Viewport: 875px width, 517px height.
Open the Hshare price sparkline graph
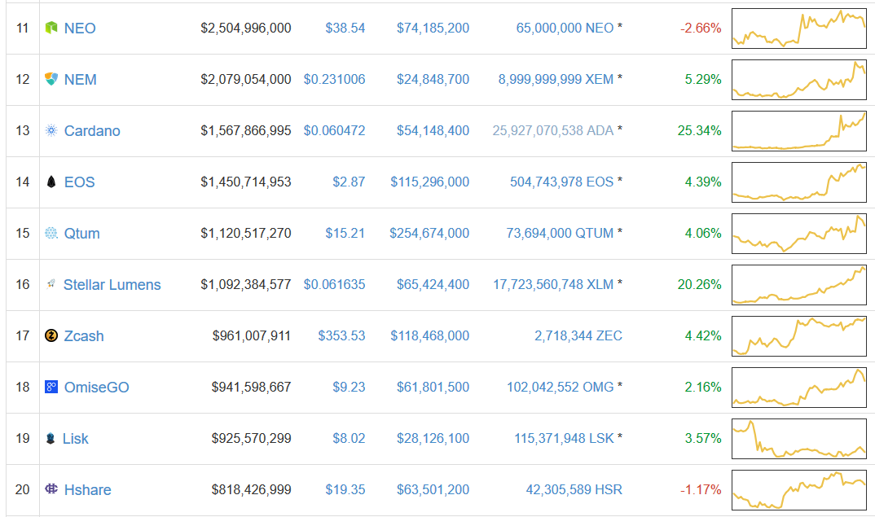798,490
